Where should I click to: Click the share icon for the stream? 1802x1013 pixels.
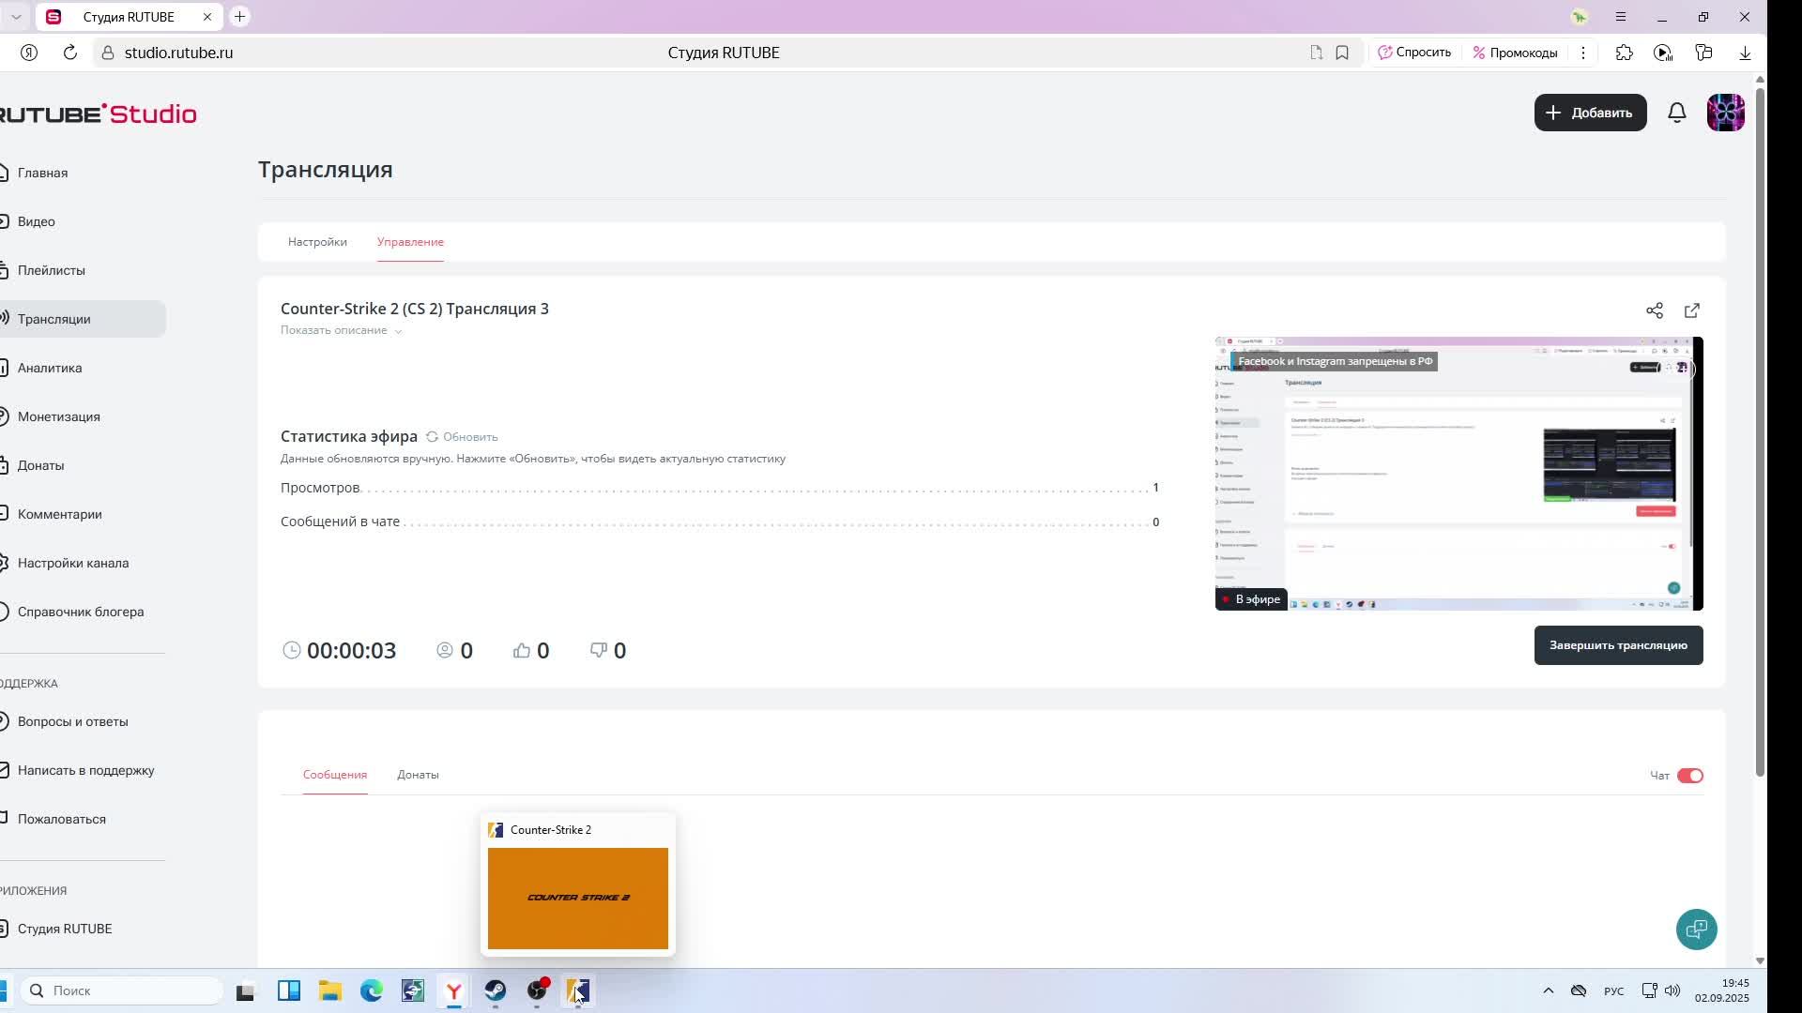coord(1654,310)
